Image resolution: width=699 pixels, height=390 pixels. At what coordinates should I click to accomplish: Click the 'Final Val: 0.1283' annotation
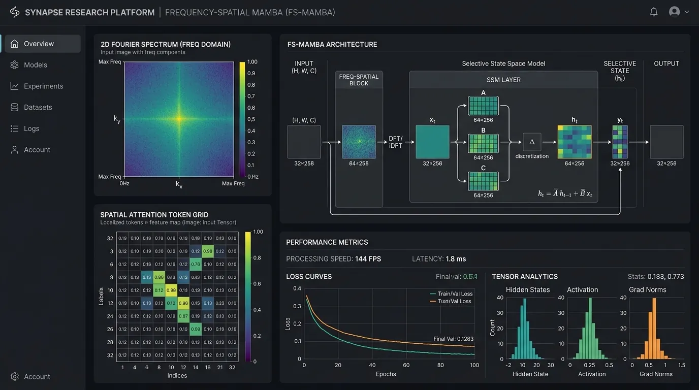pos(453,339)
